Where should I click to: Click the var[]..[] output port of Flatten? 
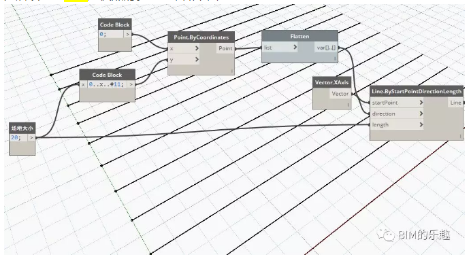click(326, 48)
